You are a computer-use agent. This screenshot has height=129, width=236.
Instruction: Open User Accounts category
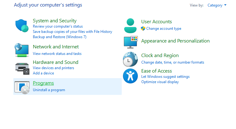tap(156, 21)
